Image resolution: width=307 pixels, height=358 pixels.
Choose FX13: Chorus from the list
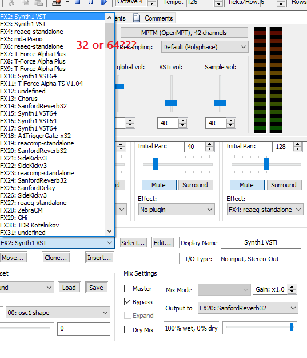click(53, 99)
